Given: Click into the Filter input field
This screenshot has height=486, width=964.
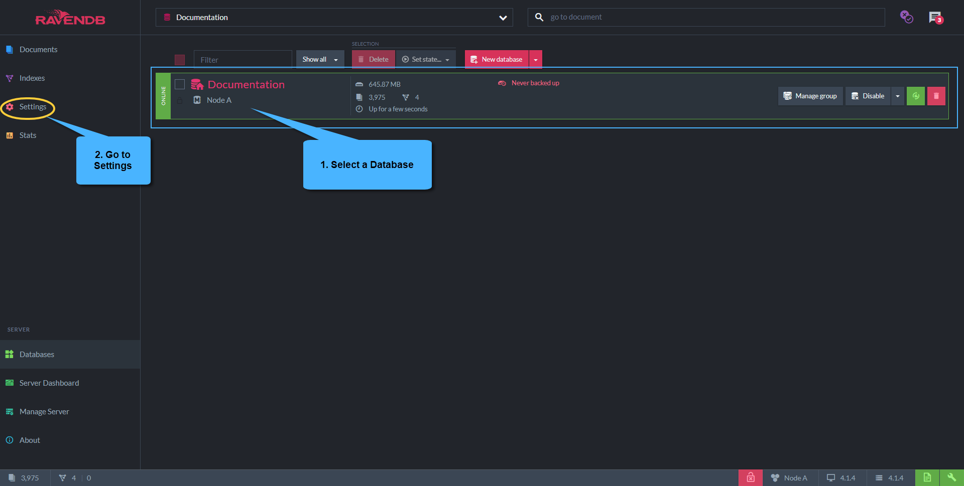Looking at the screenshot, I should point(243,60).
